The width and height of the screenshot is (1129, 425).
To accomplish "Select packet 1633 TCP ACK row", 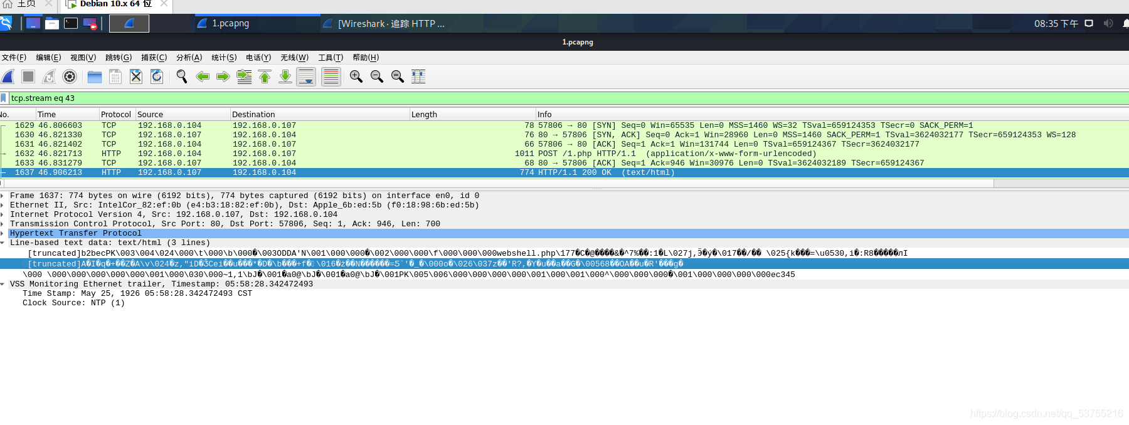I will tap(564, 163).
